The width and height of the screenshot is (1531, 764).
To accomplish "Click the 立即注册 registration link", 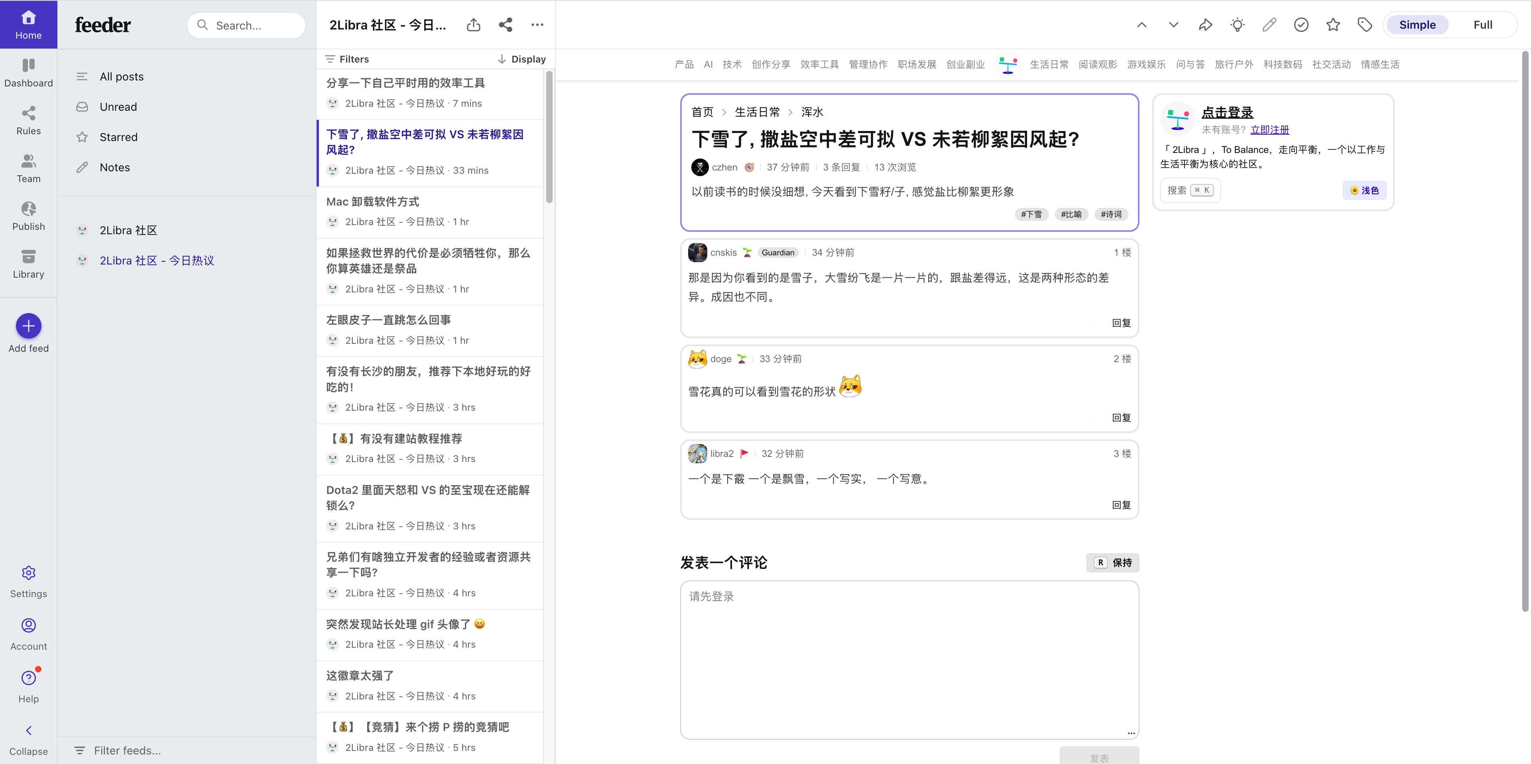I will pos(1269,129).
